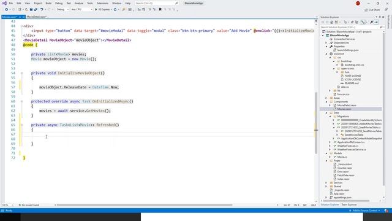
Task: Collapse the BlazorMovieApp project node
Action: point(323,36)
